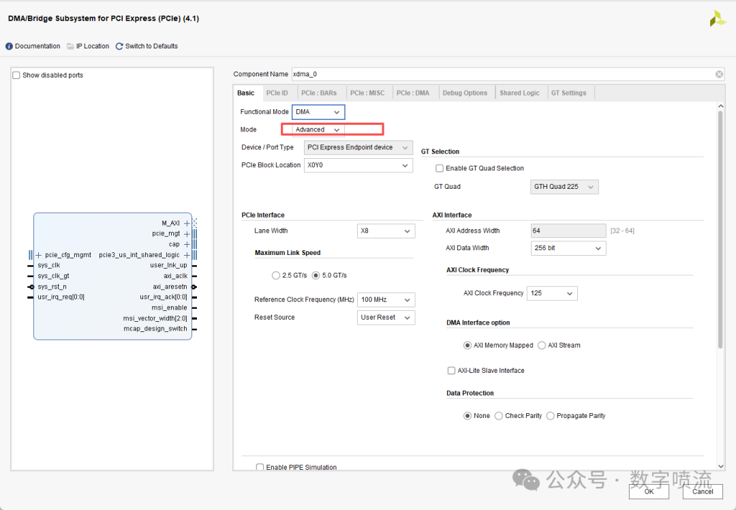Open the Lane Width dropdown
This screenshot has width=736, height=510.
pos(386,231)
